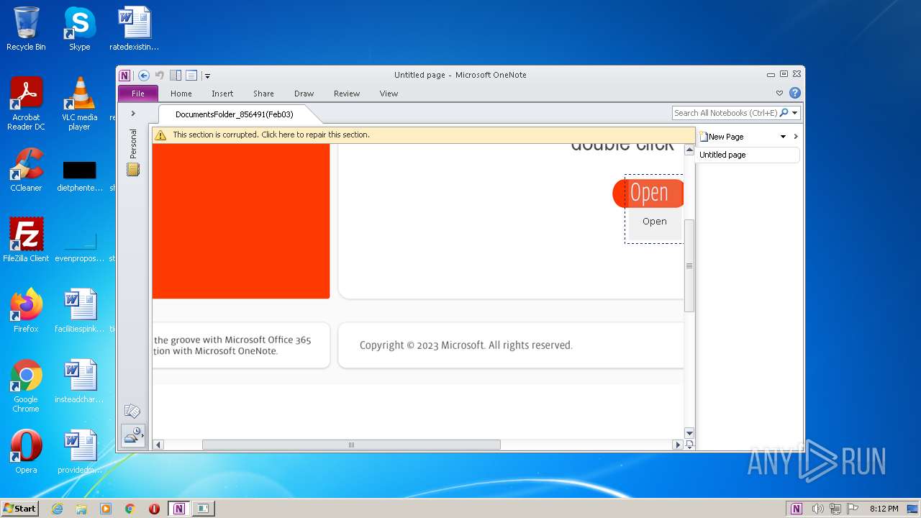This screenshot has width=921, height=518.
Task: Open Windows Explorer from taskbar
Action: [81, 509]
